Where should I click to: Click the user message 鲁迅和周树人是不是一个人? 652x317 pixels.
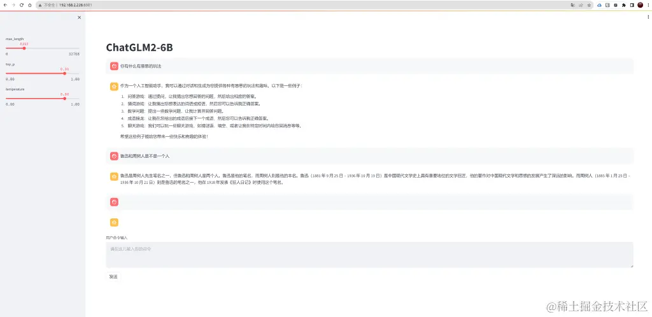coord(145,156)
